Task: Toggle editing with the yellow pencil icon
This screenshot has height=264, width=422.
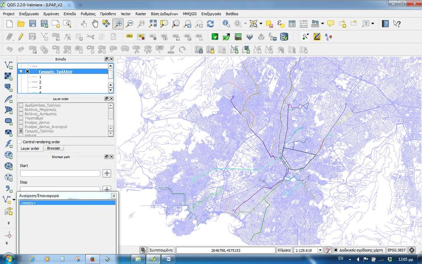Action: coord(21,37)
